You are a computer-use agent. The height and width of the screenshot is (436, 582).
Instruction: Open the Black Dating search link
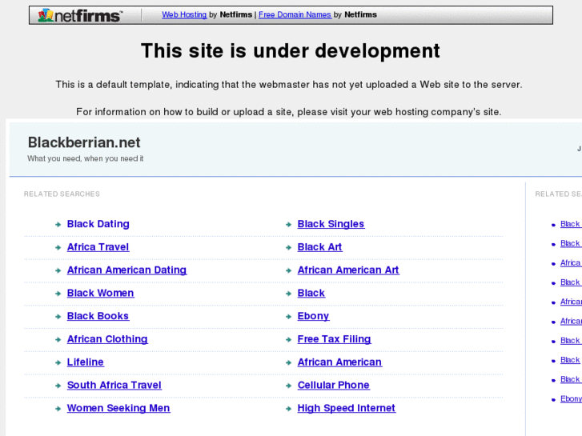[x=98, y=224]
